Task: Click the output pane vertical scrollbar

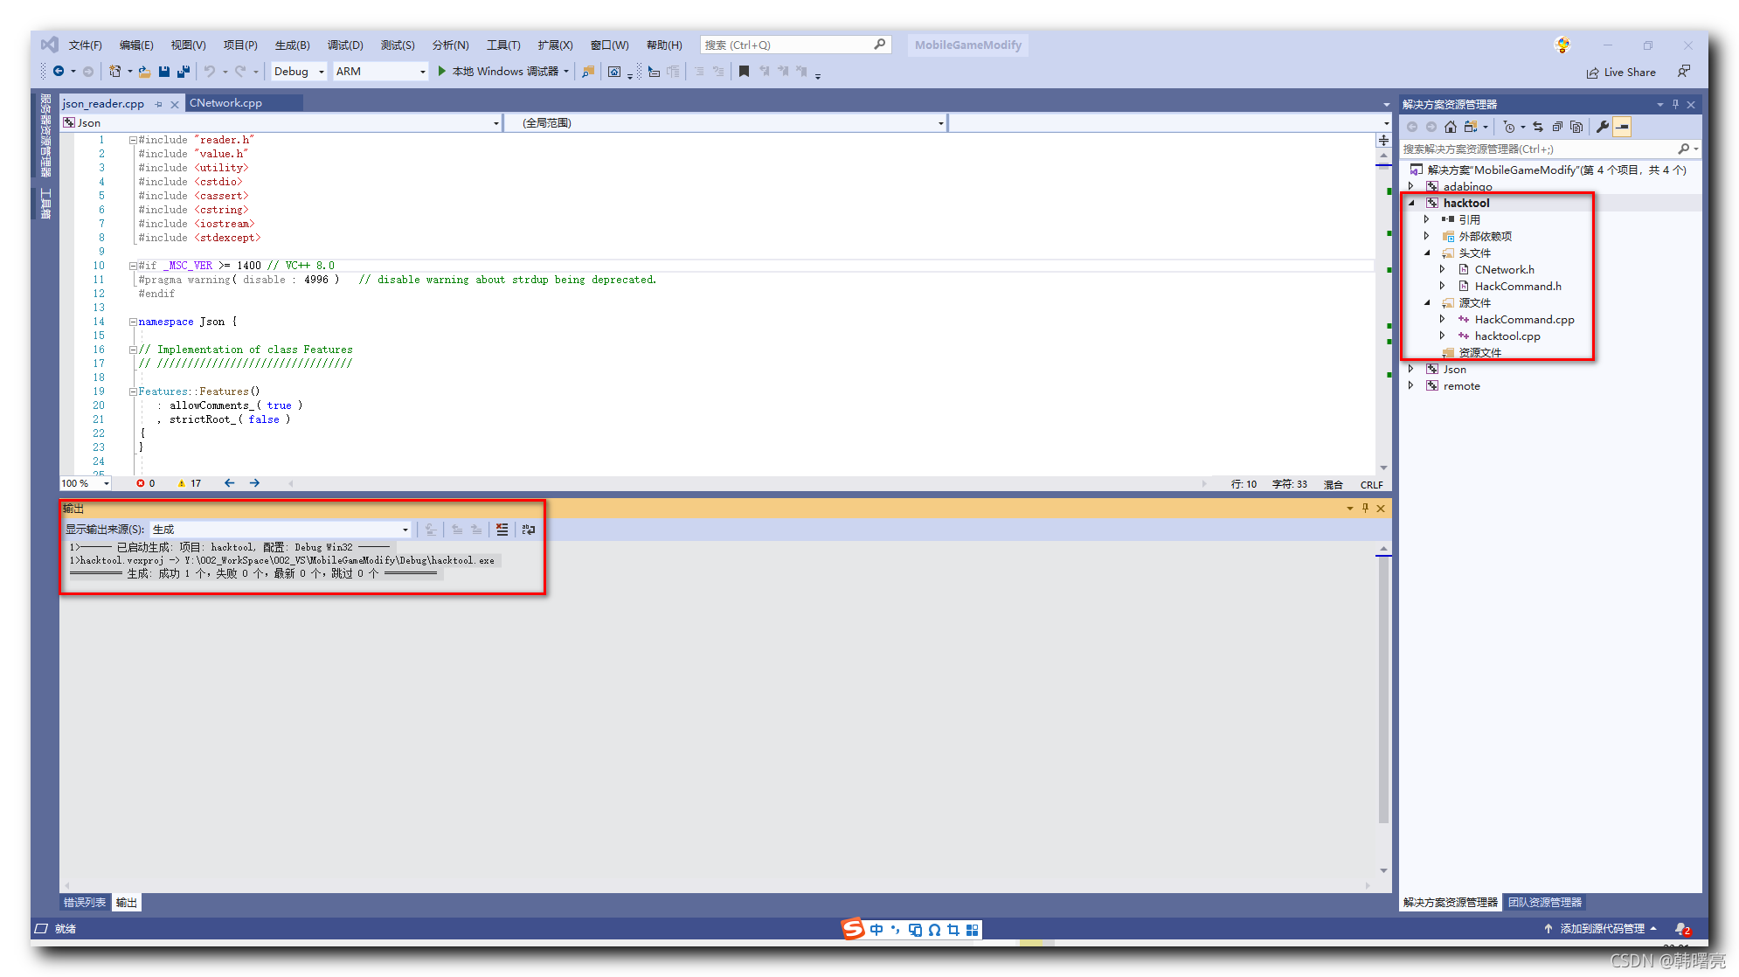Action: [x=1383, y=690]
